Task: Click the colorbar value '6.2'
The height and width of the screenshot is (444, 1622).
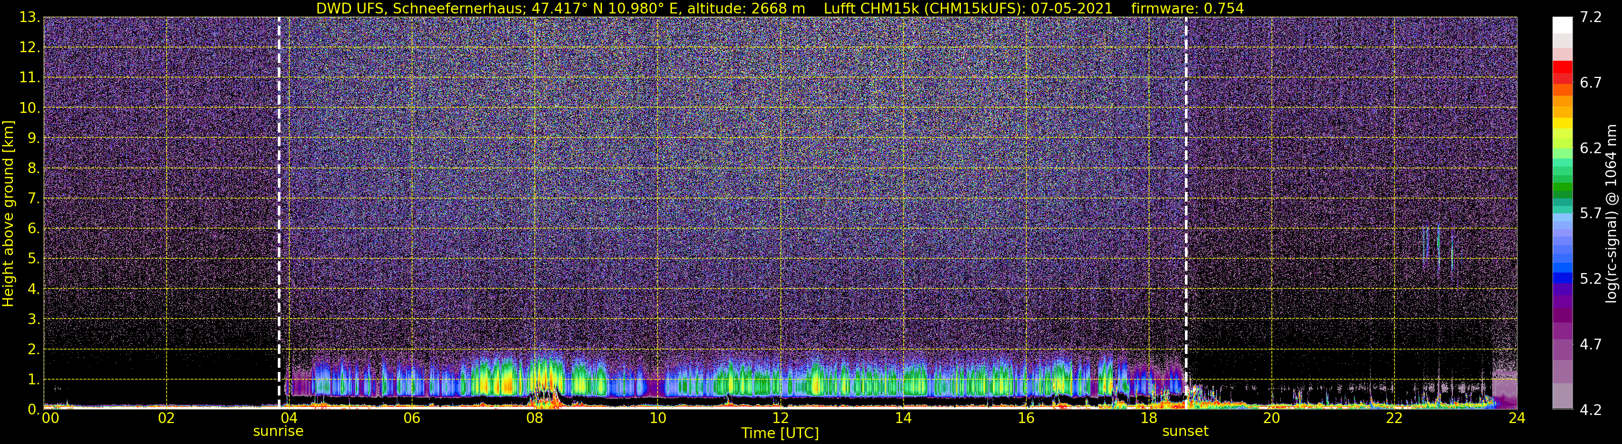Action: (x=1591, y=148)
